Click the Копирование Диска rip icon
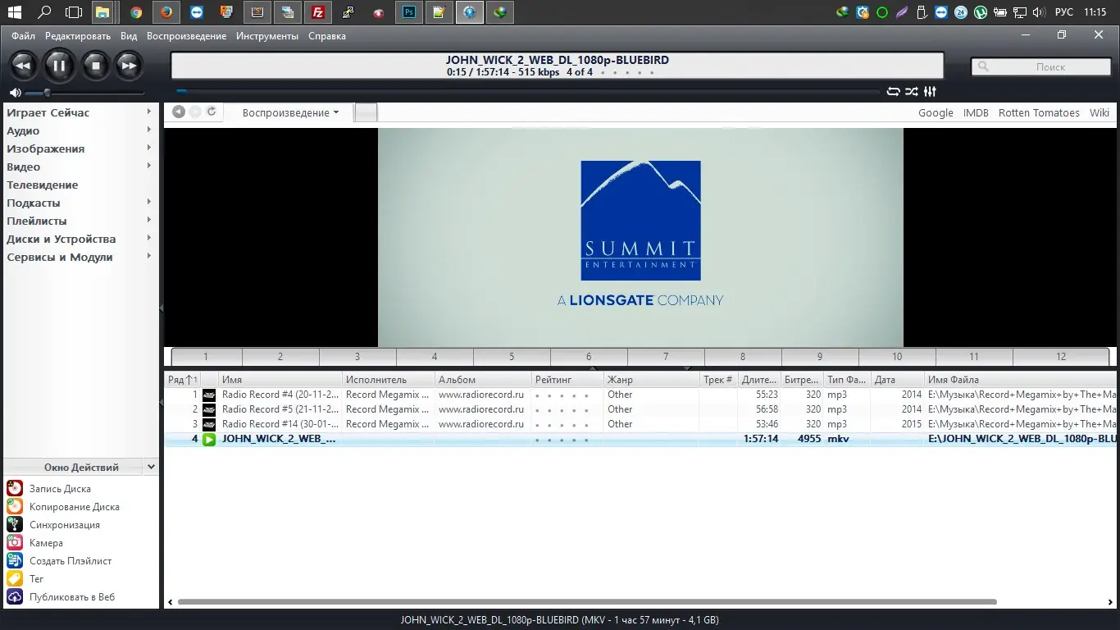This screenshot has height=630, width=1120. (x=15, y=506)
